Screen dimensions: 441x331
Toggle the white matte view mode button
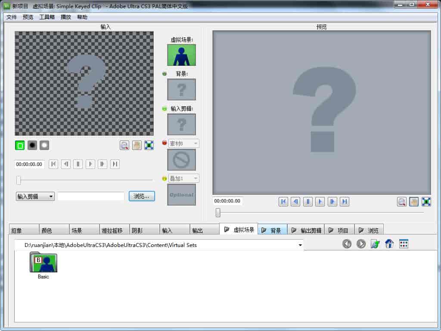(44, 145)
